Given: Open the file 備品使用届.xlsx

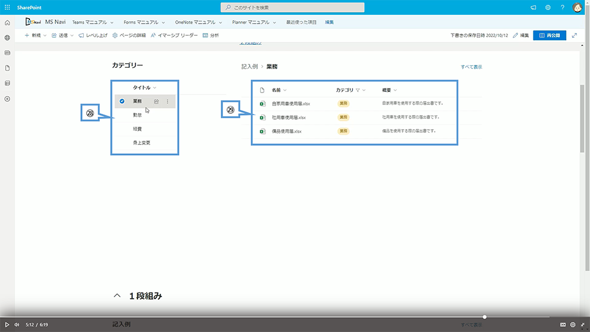Looking at the screenshot, I should [287, 132].
